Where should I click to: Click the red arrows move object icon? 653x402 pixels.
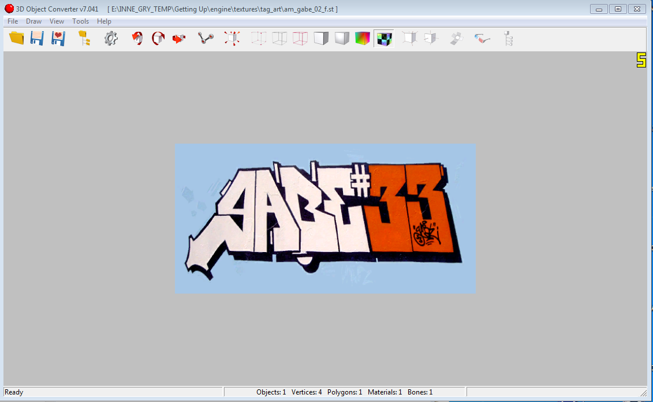pos(179,39)
